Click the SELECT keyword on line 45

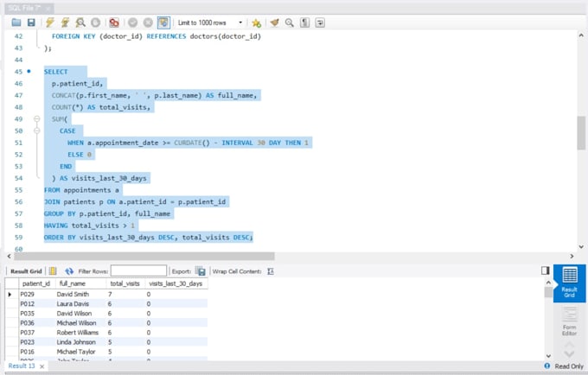click(56, 72)
